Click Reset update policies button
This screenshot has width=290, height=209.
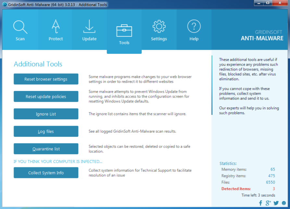(46, 96)
